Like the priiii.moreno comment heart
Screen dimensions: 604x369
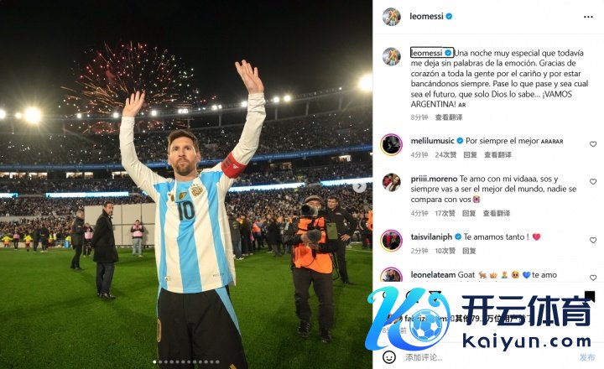point(593,181)
